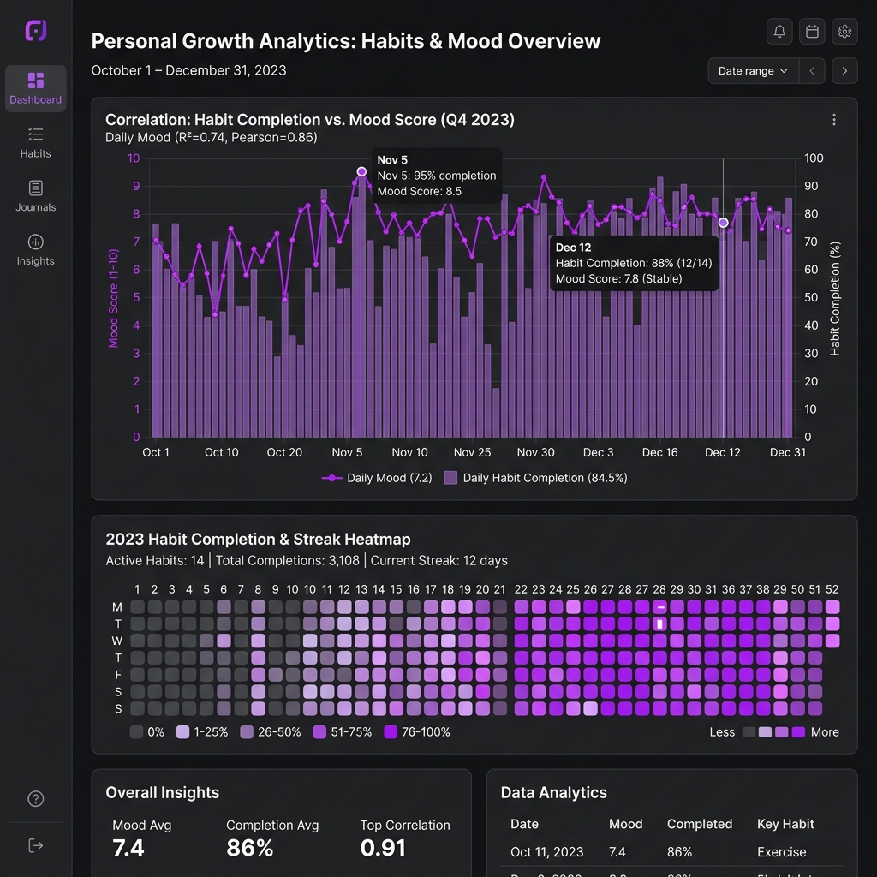Click the app logo in the sidebar

click(x=36, y=30)
